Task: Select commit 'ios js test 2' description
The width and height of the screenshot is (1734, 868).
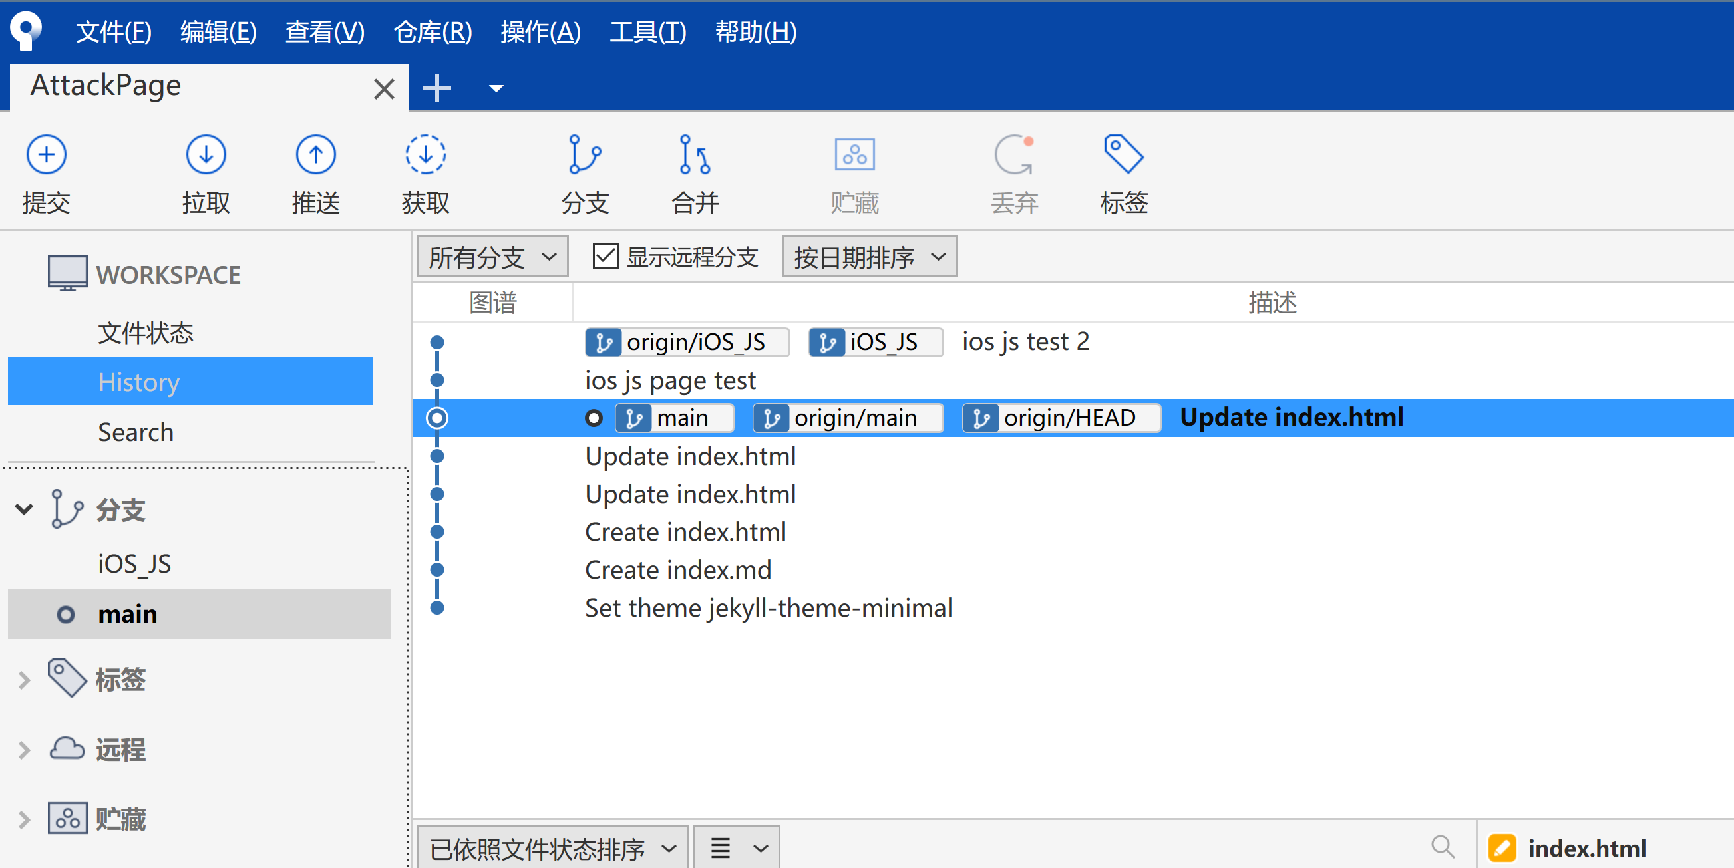Action: click(x=1025, y=342)
